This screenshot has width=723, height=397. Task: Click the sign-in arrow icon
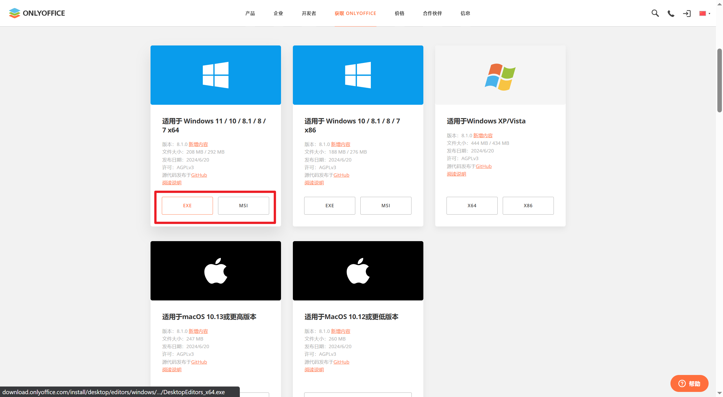(687, 13)
